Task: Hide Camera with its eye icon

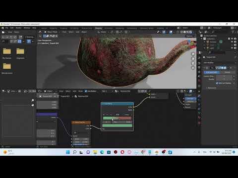Action: tap(232, 42)
